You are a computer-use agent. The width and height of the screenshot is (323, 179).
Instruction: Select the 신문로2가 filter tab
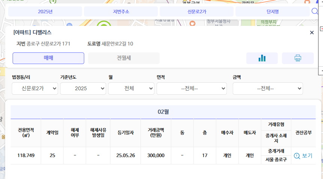click(x=197, y=12)
